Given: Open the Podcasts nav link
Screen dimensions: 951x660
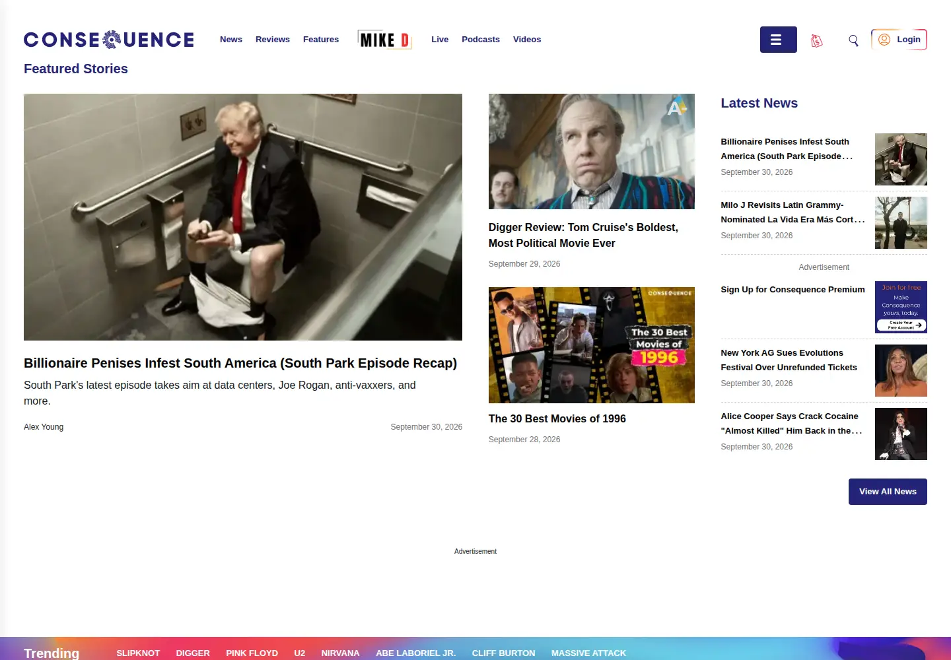Looking at the screenshot, I should pyautogui.click(x=481, y=40).
